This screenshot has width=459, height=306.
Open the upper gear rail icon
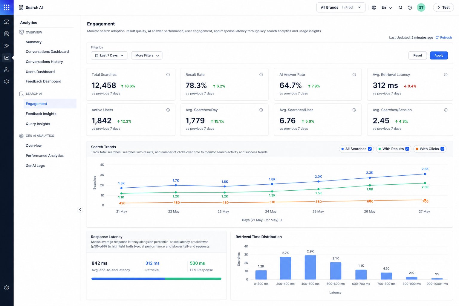pos(7,81)
